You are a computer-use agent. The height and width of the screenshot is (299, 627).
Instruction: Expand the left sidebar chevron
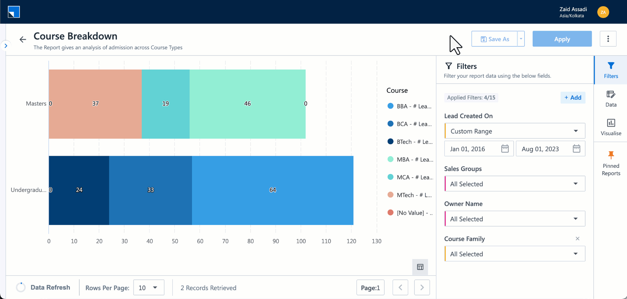[6, 46]
